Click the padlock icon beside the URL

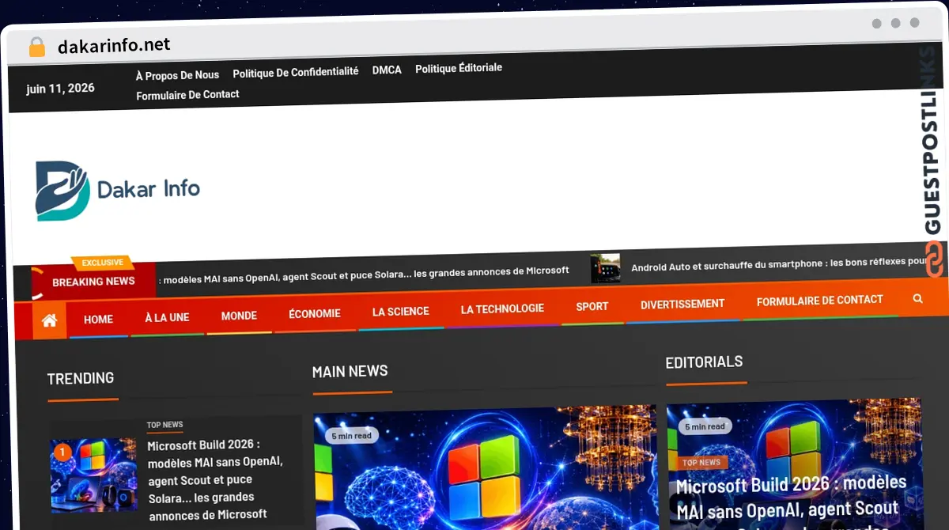click(x=37, y=47)
